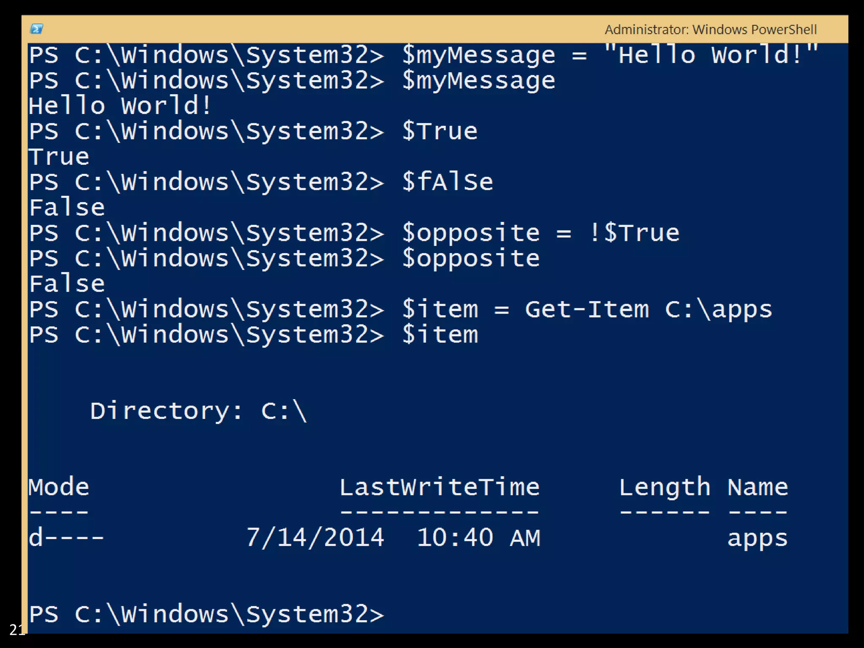Click the last empty PS prompt line
Image resolution: width=864 pixels, height=648 pixels.
coord(207,614)
